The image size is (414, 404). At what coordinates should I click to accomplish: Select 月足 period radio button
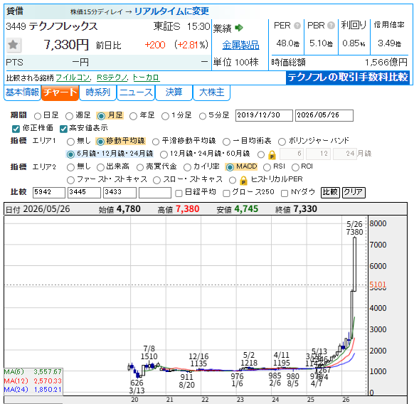pyautogui.click(x=101, y=116)
